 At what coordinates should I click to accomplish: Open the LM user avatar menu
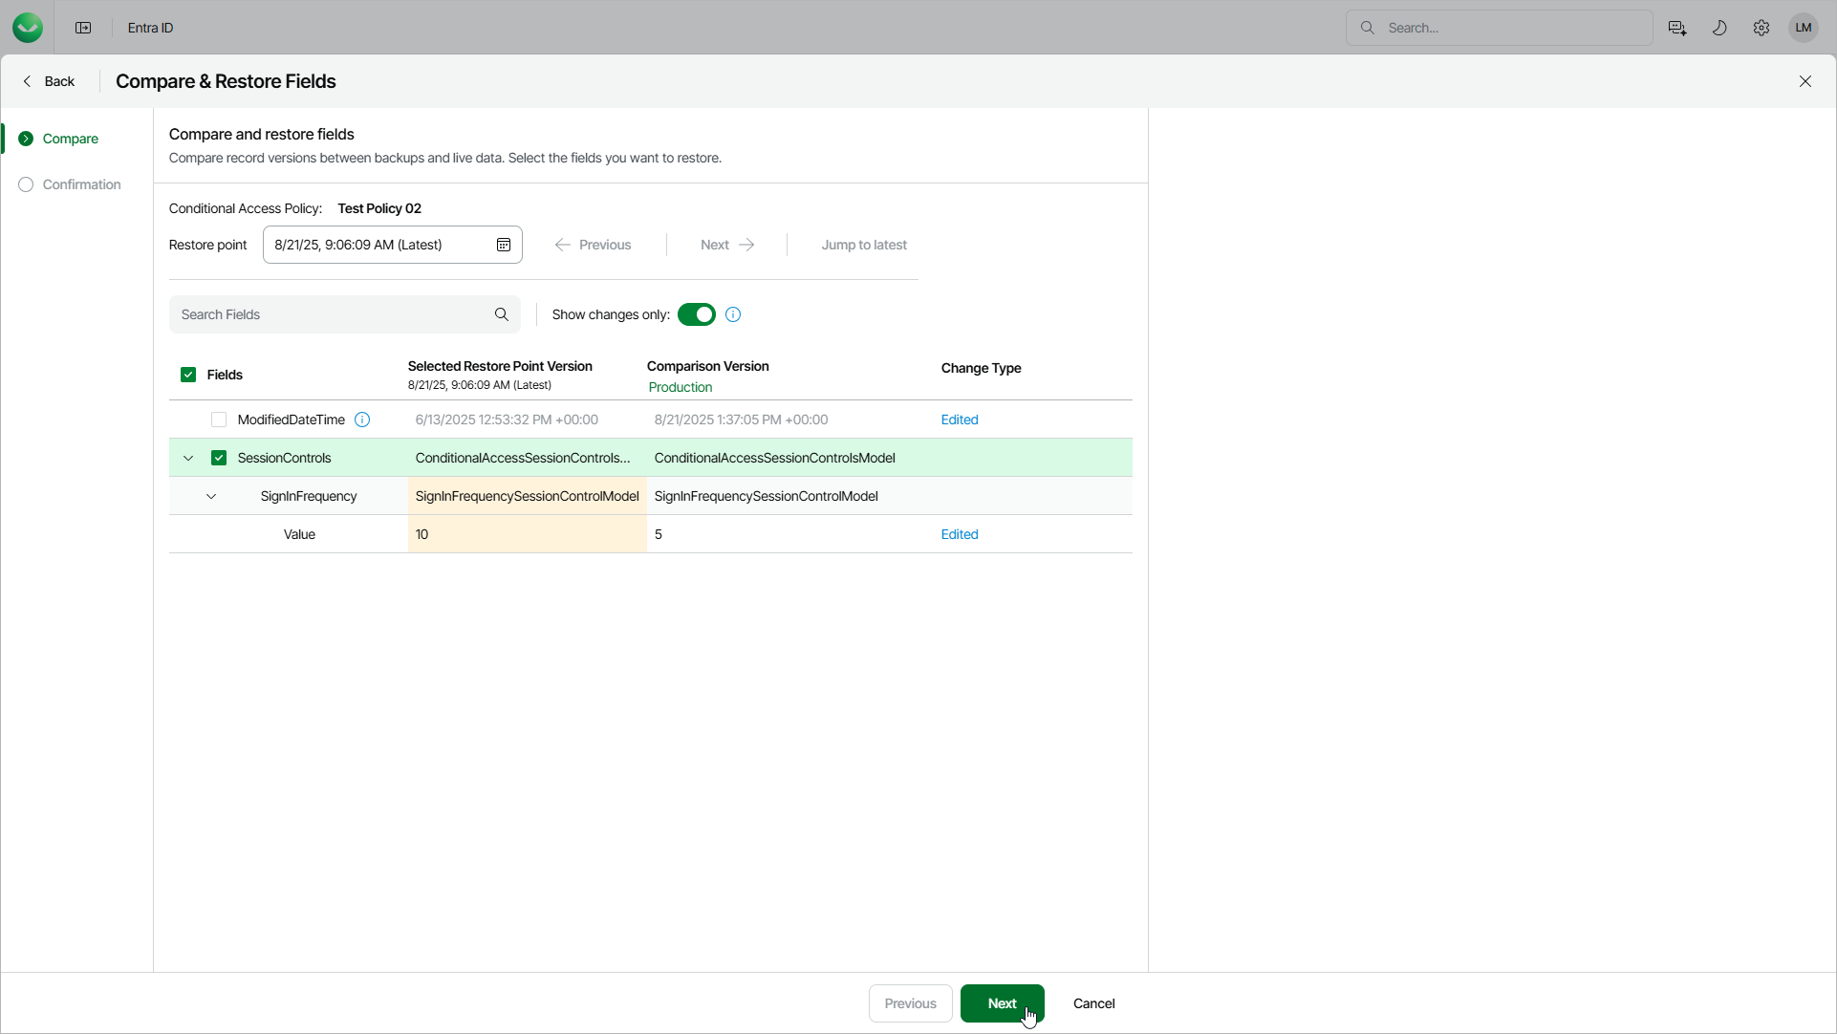[x=1803, y=28]
